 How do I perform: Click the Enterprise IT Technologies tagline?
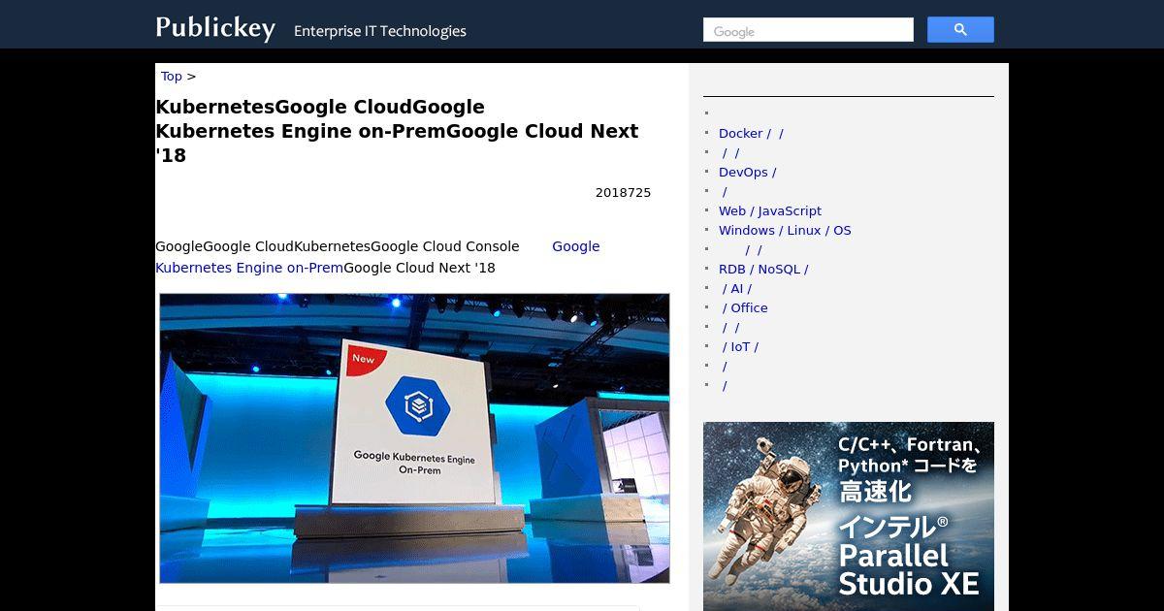pos(380,31)
